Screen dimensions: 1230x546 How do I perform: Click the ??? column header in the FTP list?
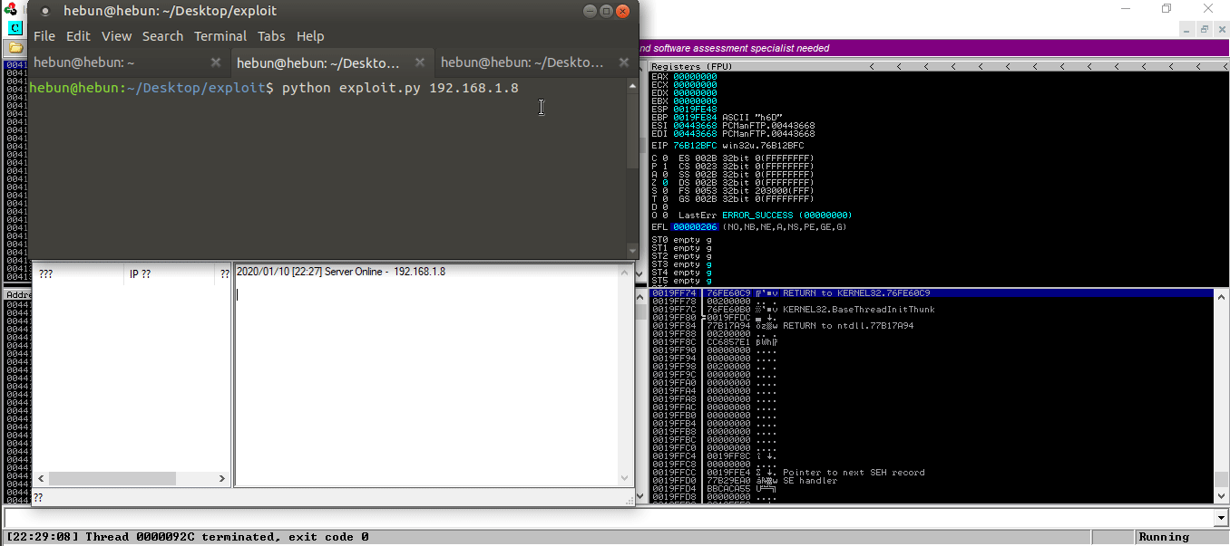tap(45, 273)
